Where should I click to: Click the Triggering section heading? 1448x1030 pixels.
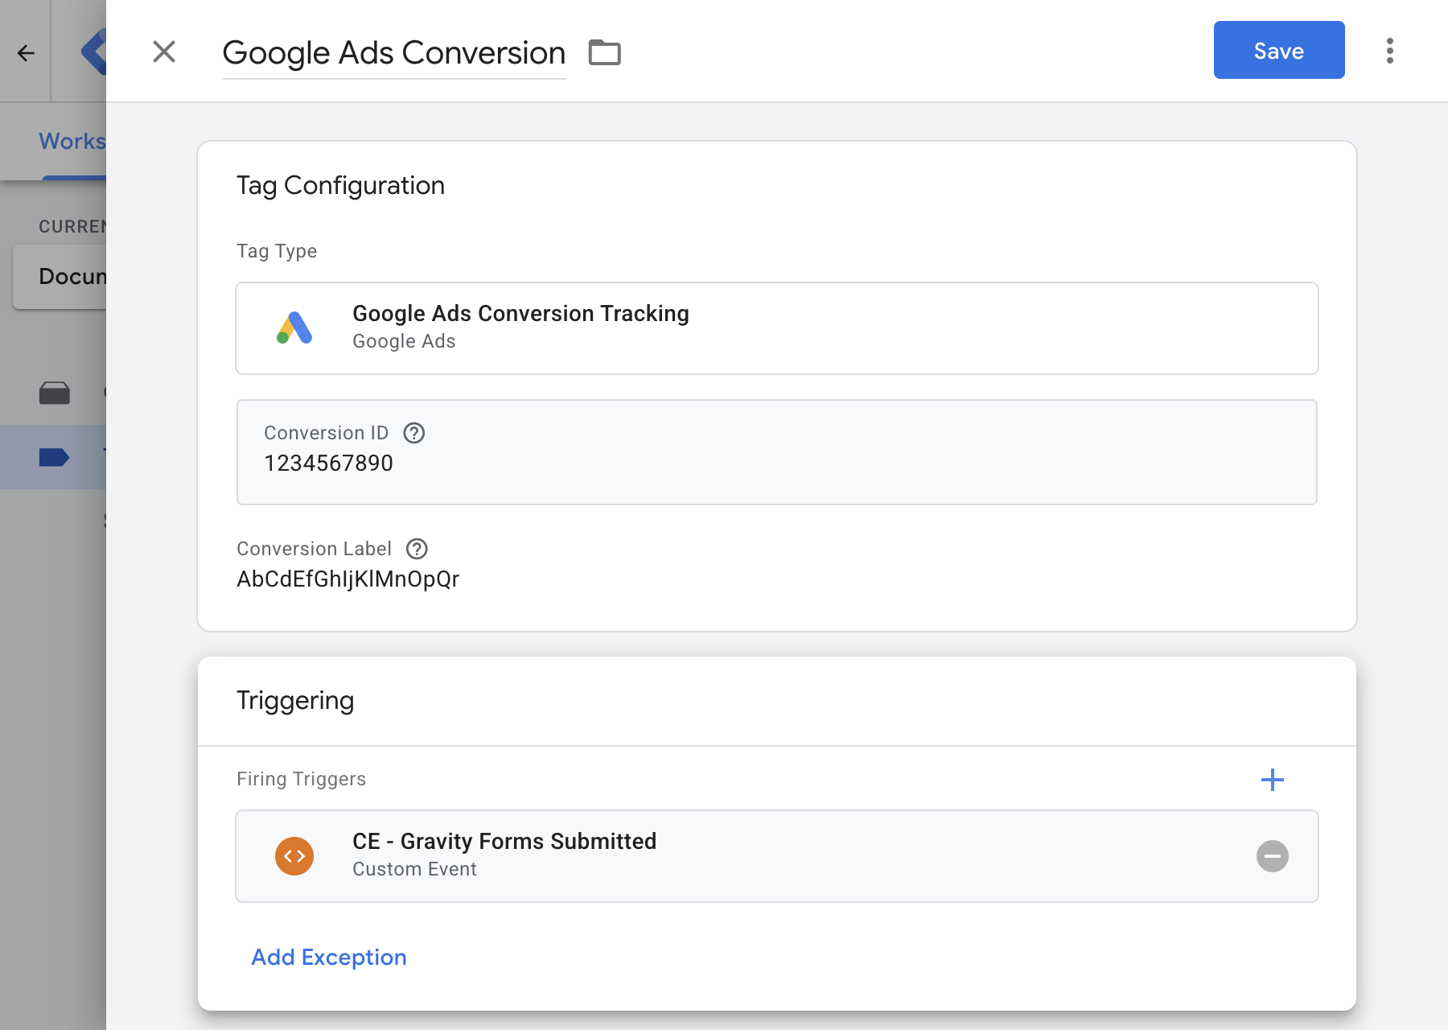click(x=295, y=701)
